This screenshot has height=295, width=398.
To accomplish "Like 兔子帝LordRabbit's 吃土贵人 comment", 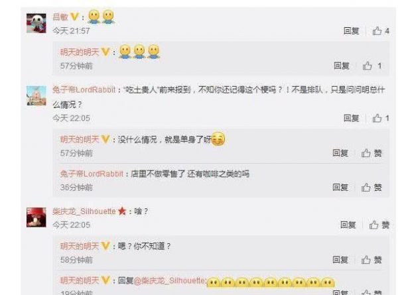I will point(381,118).
